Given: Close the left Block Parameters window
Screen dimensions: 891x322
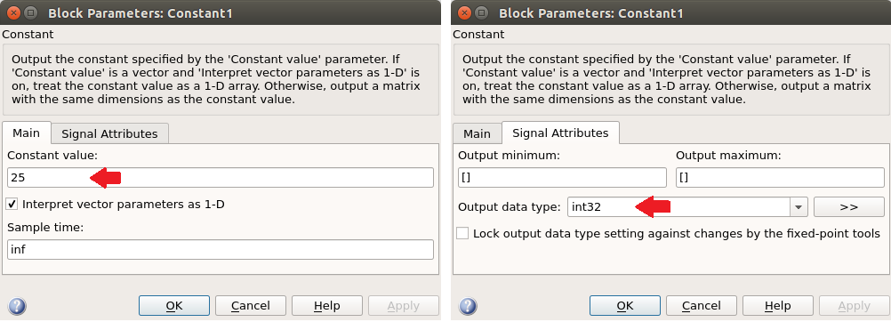Looking at the screenshot, I should (14, 12).
